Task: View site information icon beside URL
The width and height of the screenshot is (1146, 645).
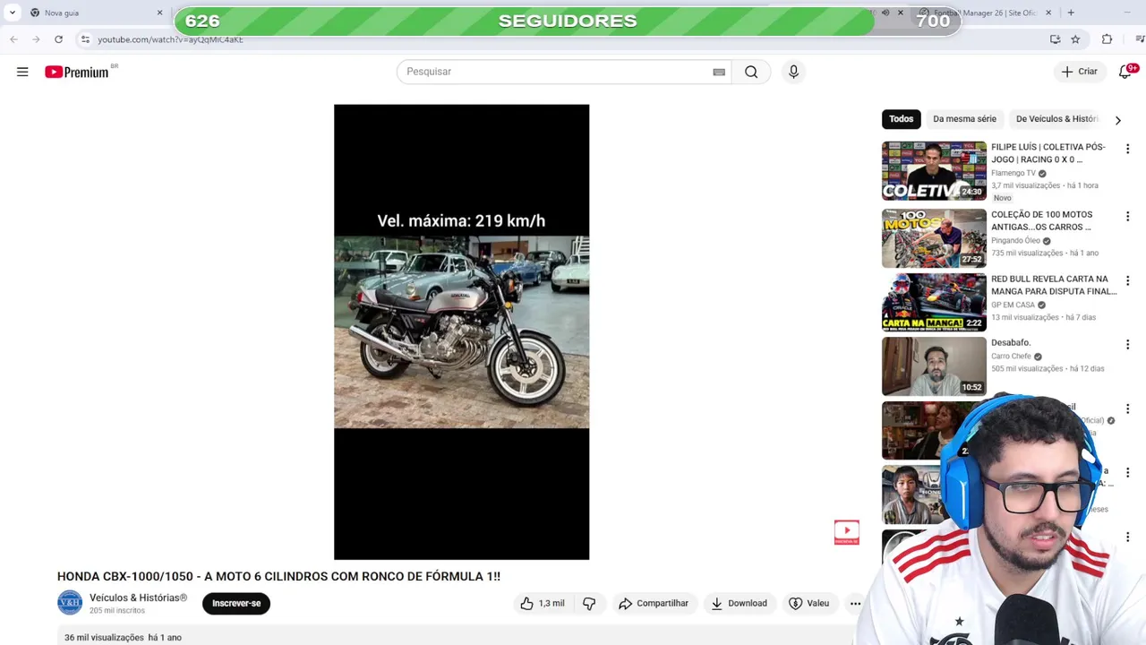Action: pos(85,39)
